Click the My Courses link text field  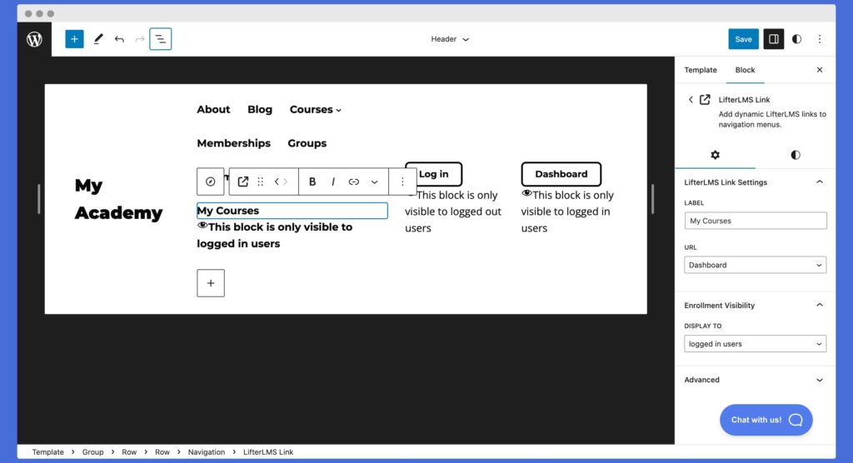click(292, 211)
